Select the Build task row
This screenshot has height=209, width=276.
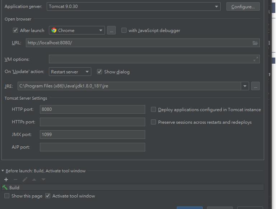tap(133, 187)
